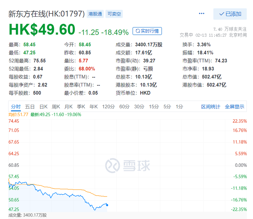Click the 52周最低 value 2.84
Viewport: 253px width, 219px height.
(38, 69)
